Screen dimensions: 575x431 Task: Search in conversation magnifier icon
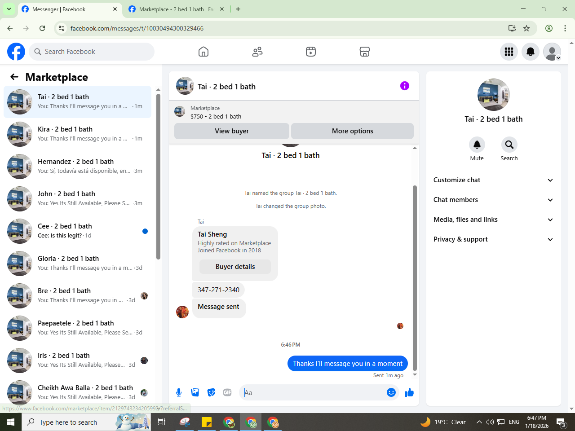click(509, 145)
